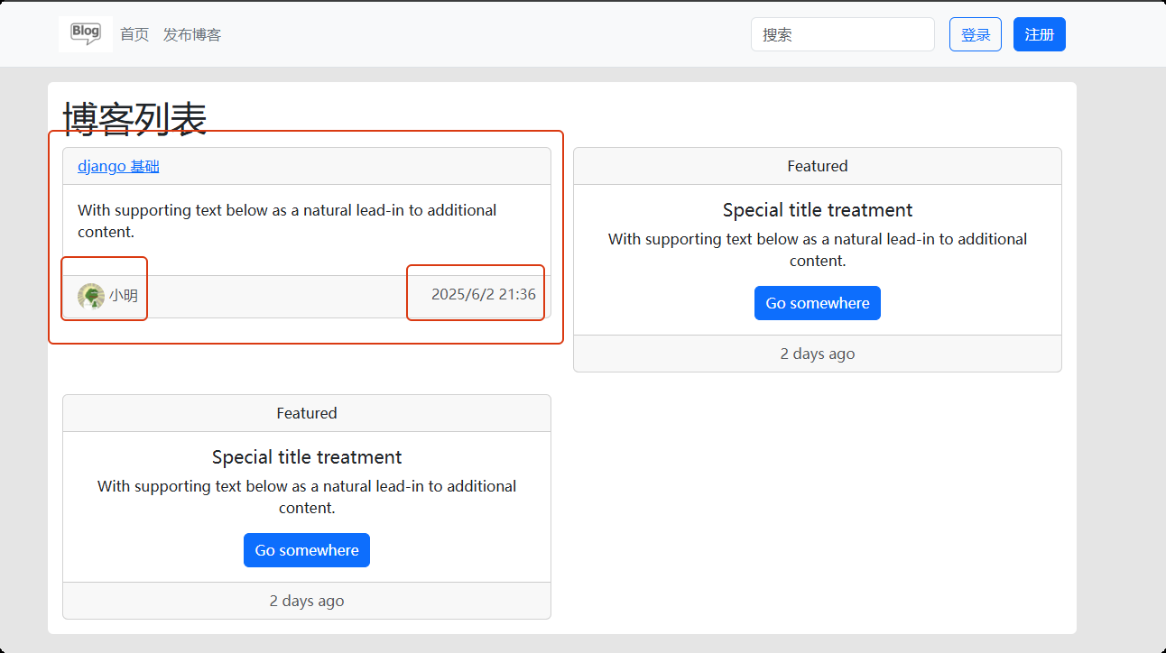Viewport: 1166px width, 653px height.
Task: Click Go somewhere in the card beside the django post
Action: (817, 303)
